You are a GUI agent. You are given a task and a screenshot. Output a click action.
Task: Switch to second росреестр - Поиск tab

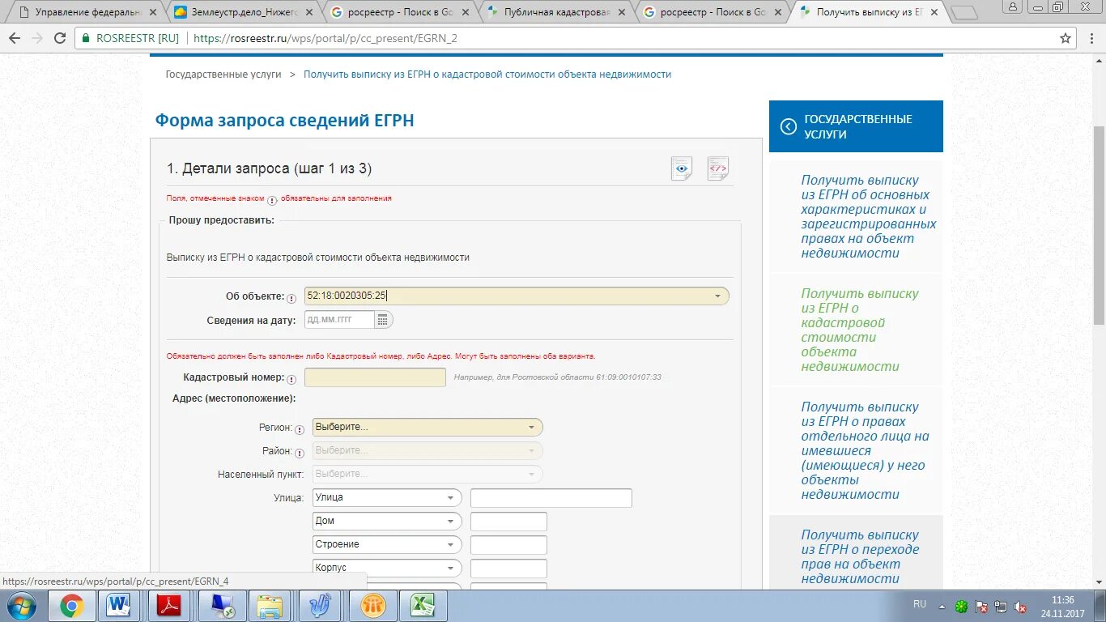tap(713, 12)
